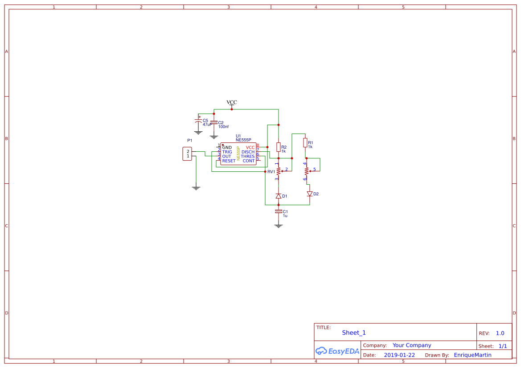The width and height of the screenshot is (521, 368).
Task: Click the REV 1.0 value
Action: (x=500, y=332)
